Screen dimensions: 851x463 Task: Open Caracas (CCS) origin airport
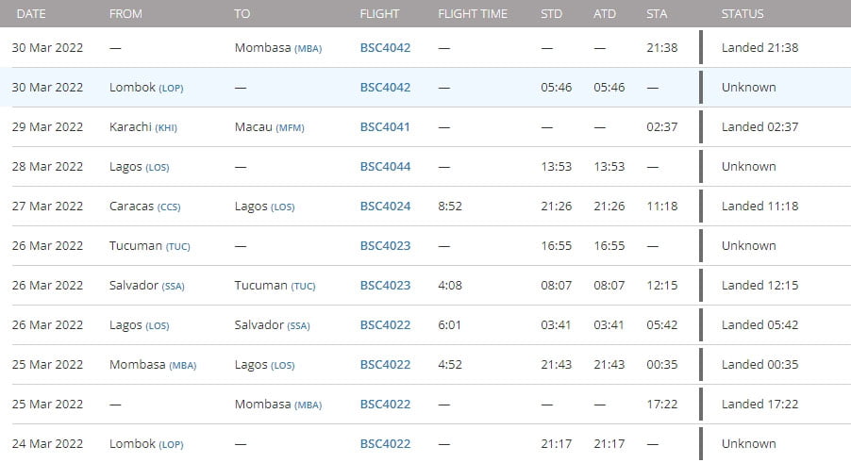click(x=145, y=206)
